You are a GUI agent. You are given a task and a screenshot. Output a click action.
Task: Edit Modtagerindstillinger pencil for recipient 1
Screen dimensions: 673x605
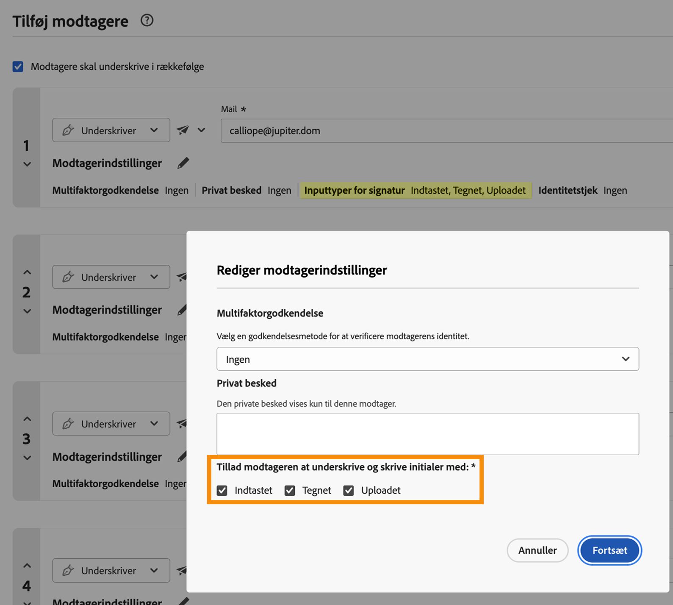[x=183, y=163]
